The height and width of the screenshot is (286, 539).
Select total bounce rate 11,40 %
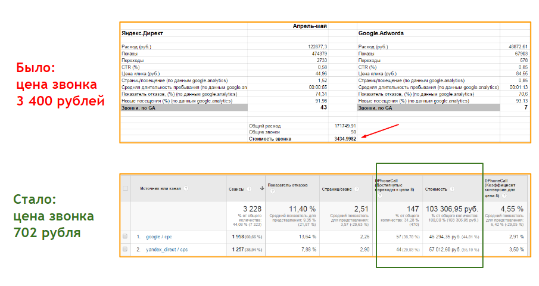(x=302, y=209)
